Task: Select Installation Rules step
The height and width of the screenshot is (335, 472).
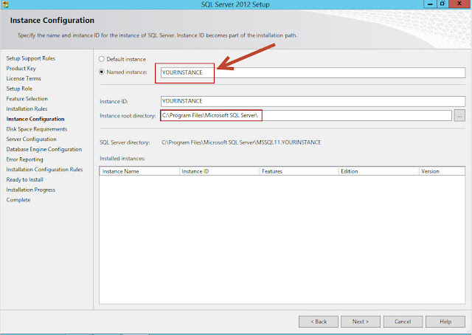Action: 27,108
